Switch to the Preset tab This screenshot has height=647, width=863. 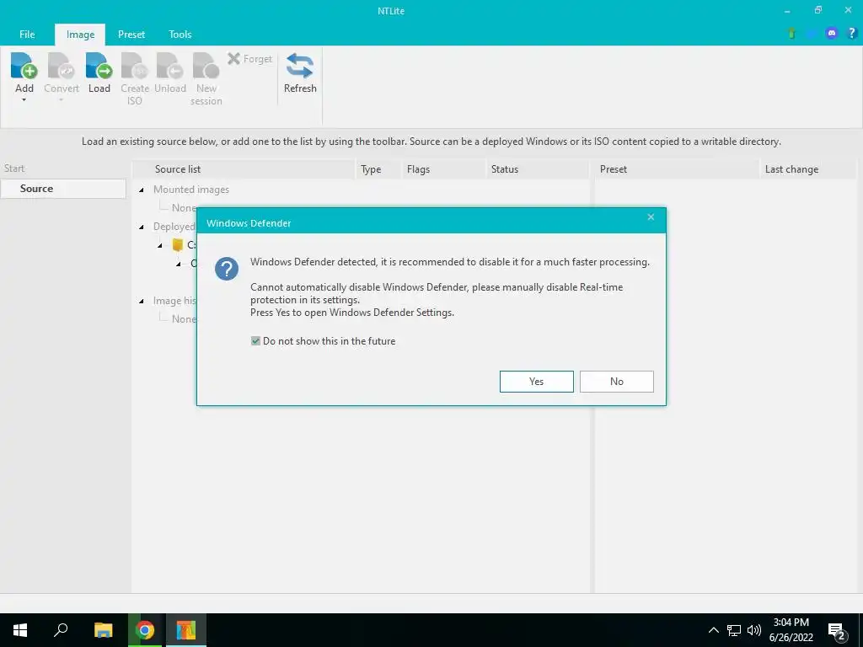(x=131, y=34)
